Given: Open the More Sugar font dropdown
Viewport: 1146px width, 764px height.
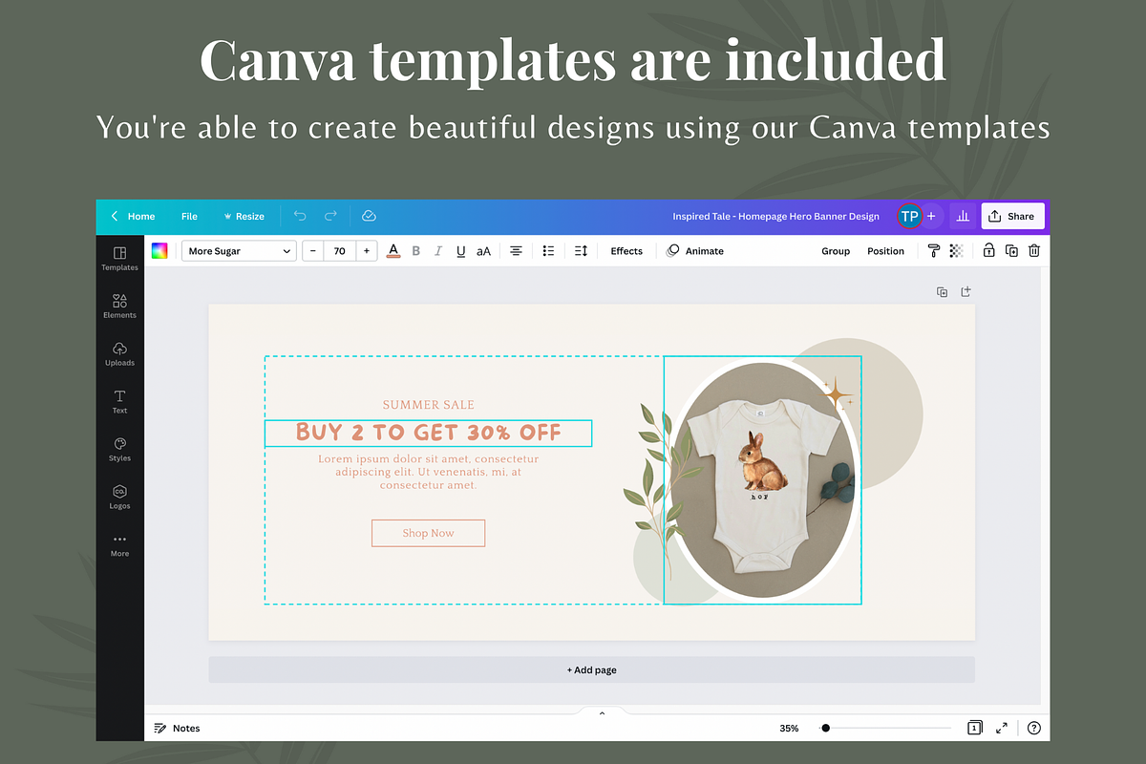Looking at the screenshot, I should click(x=239, y=251).
